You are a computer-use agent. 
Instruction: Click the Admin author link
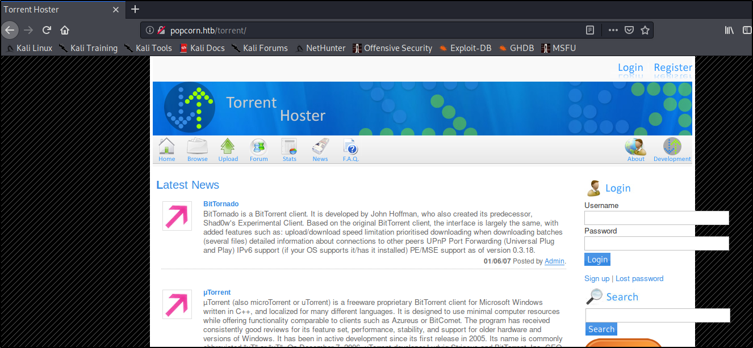pyautogui.click(x=555, y=261)
